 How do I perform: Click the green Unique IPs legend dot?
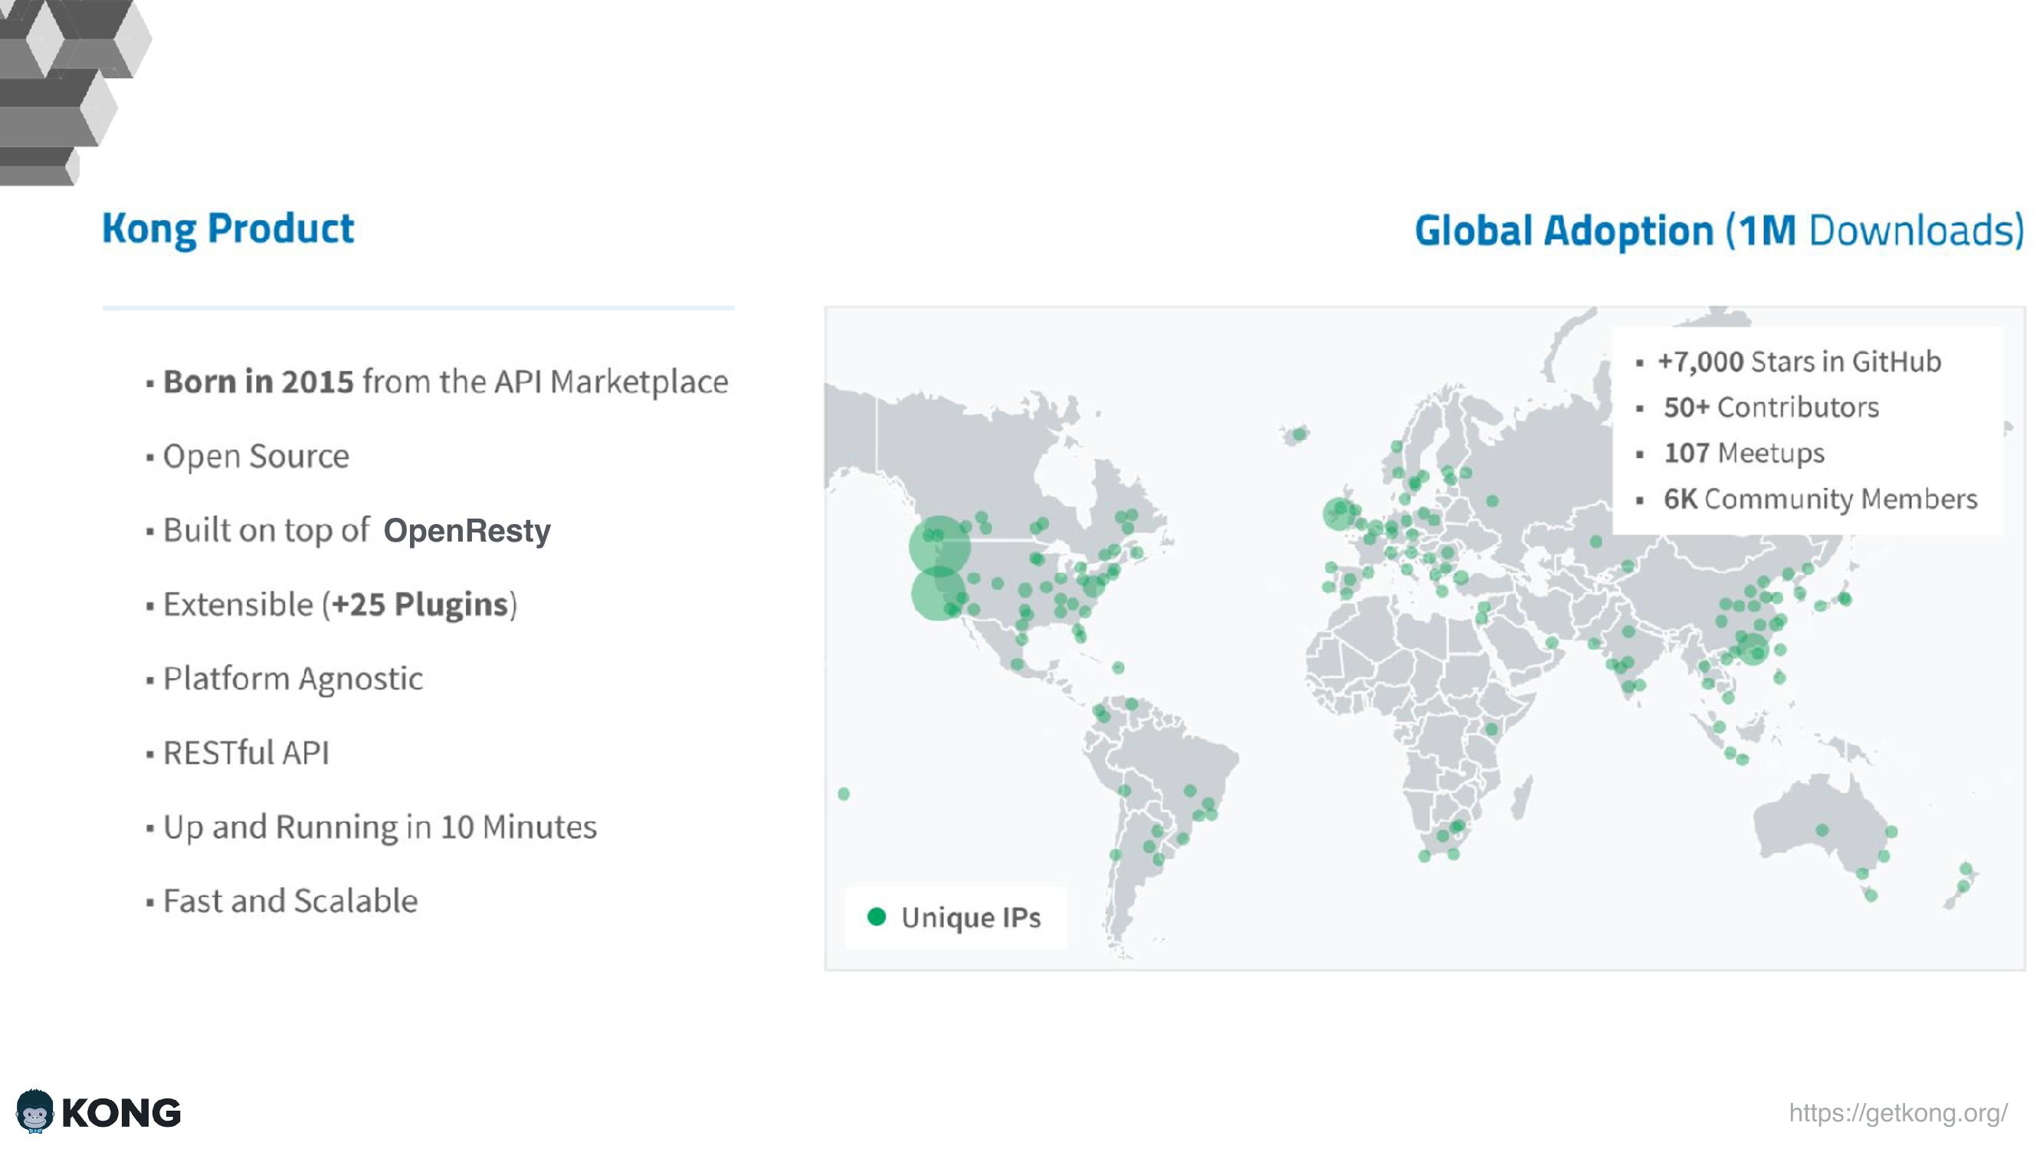tap(877, 917)
